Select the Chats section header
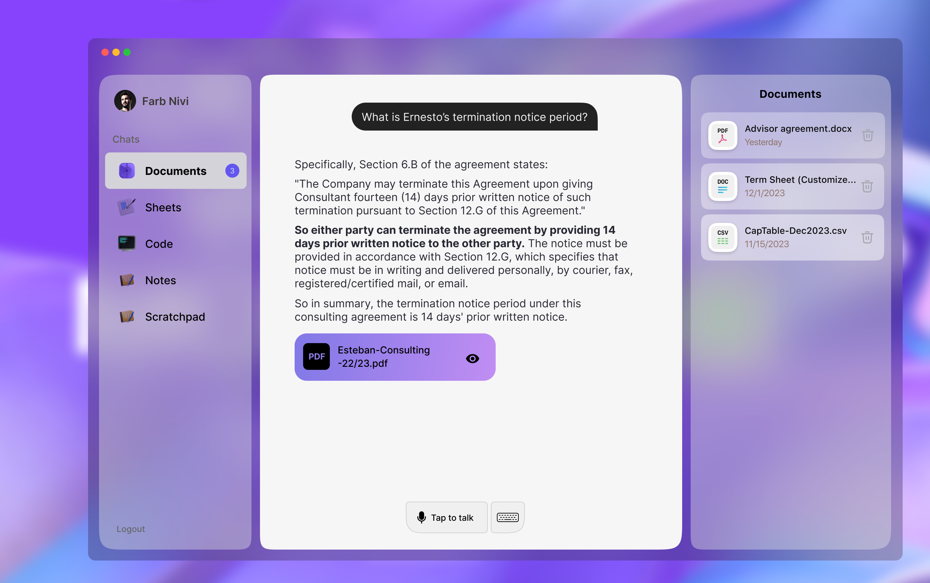The width and height of the screenshot is (930, 583). point(125,139)
